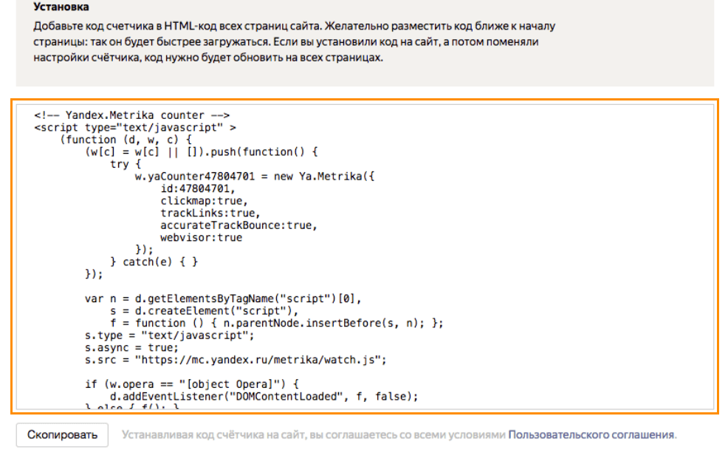
Task: Click the '(w[c] = w[c] || []).push(function() {' line
Action: (201, 152)
